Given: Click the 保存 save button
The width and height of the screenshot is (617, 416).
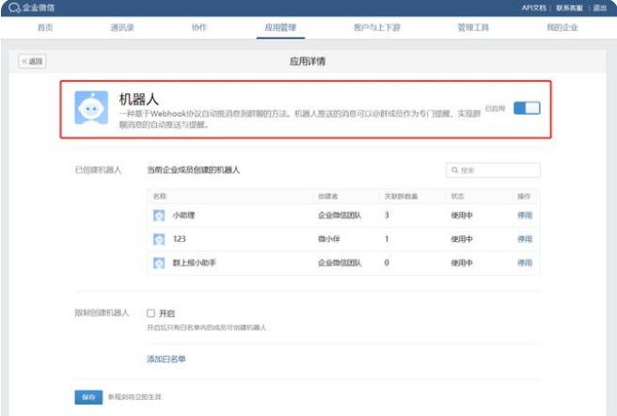Looking at the screenshot, I should (x=88, y=397).
